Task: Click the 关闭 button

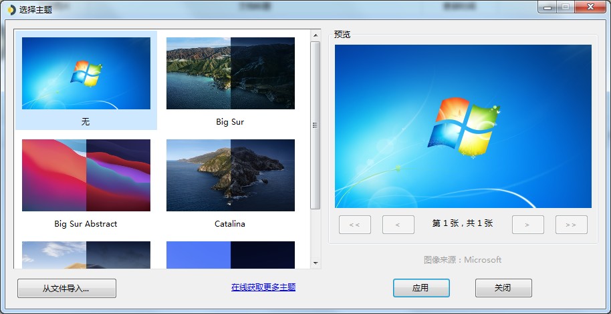Action: click(503, 288)
